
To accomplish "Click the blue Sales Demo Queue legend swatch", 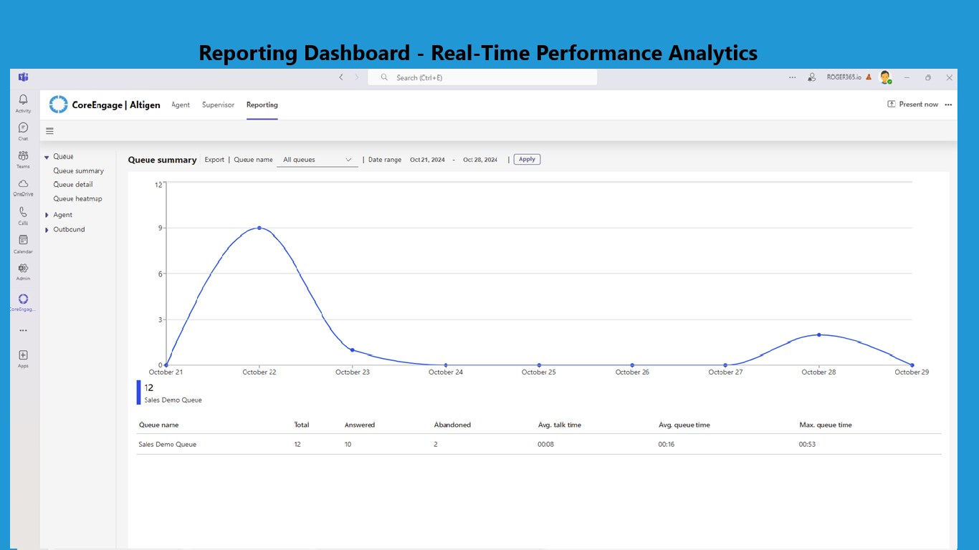I will click(x=139, y=392).
